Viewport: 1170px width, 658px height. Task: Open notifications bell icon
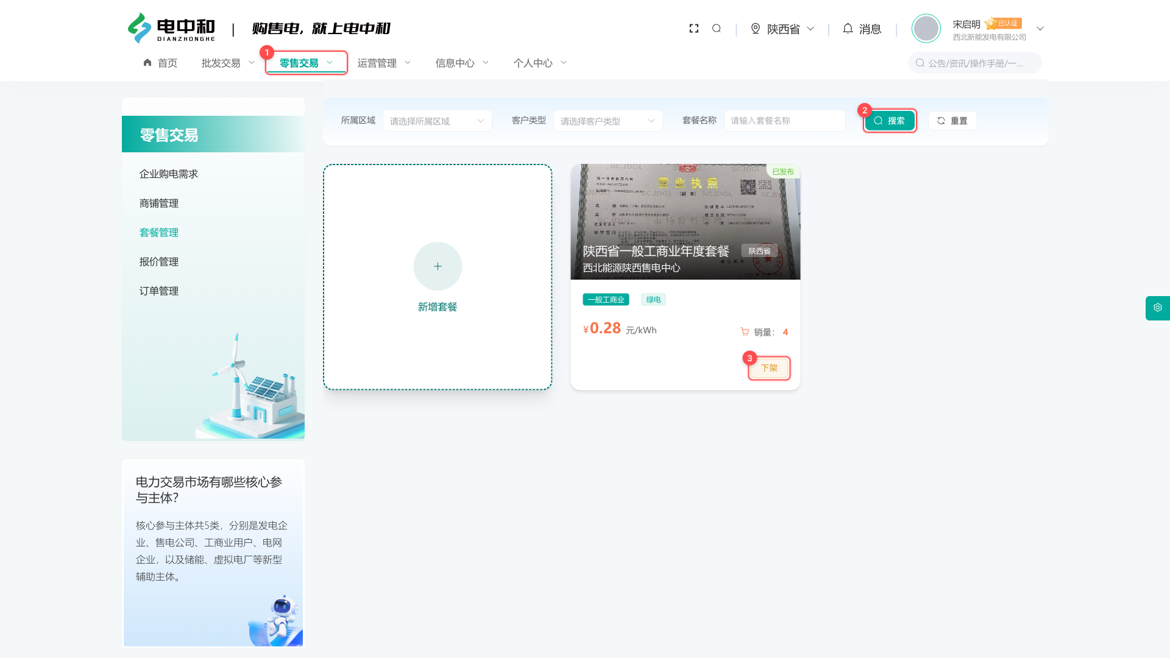coord(848,29)
